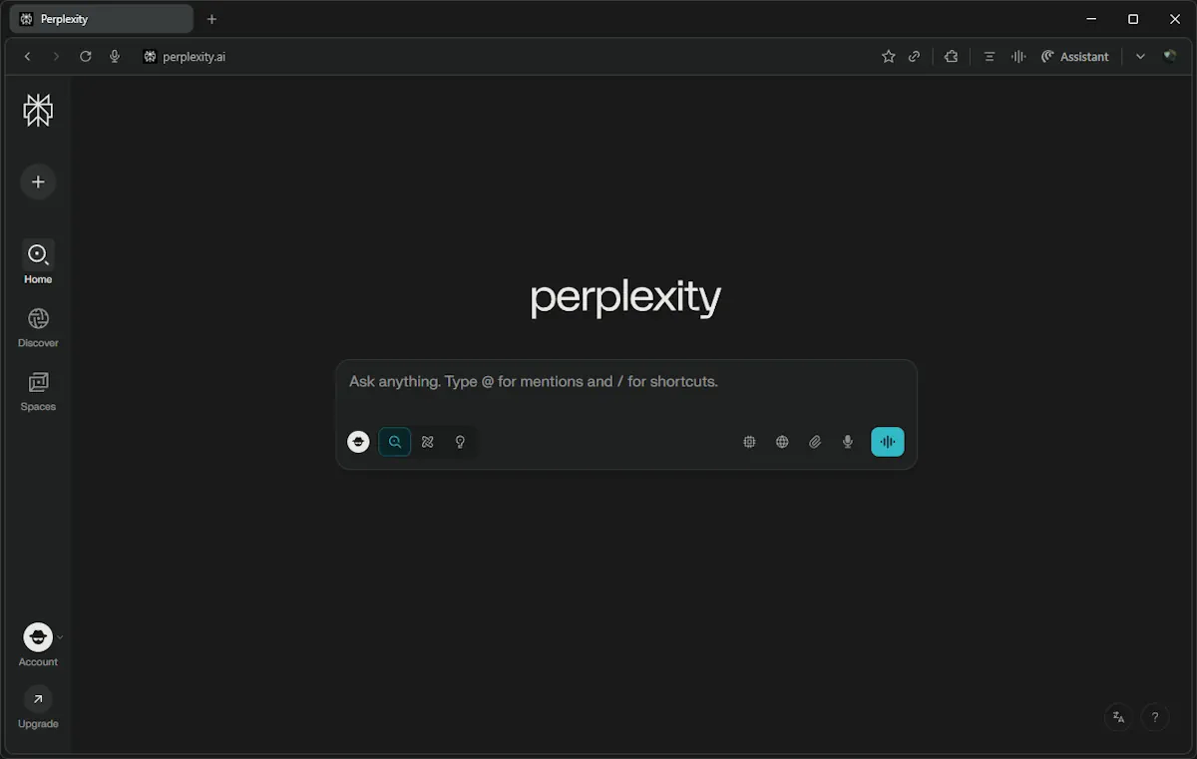Open the Spaces section
1197x759 pixels.
pos(38,391)
